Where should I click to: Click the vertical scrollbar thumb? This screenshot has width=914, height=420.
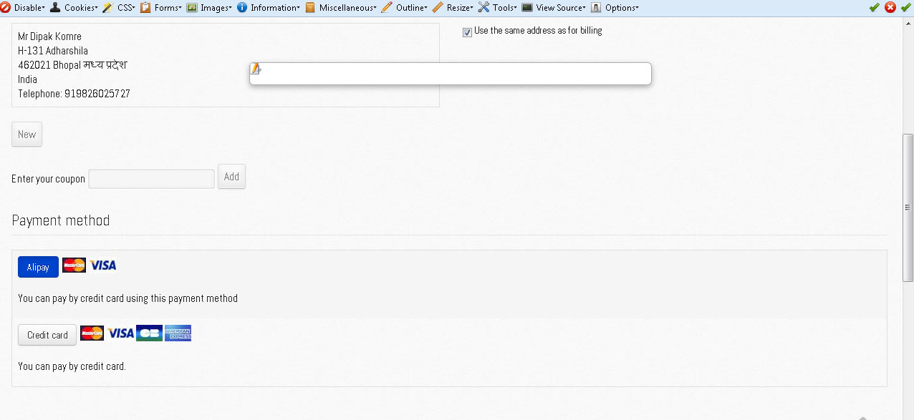[x=908, y=207]
